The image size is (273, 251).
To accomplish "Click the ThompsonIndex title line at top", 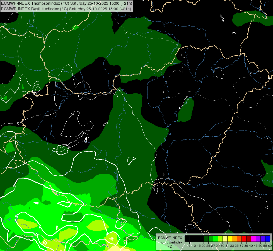I will pos(67,3).
